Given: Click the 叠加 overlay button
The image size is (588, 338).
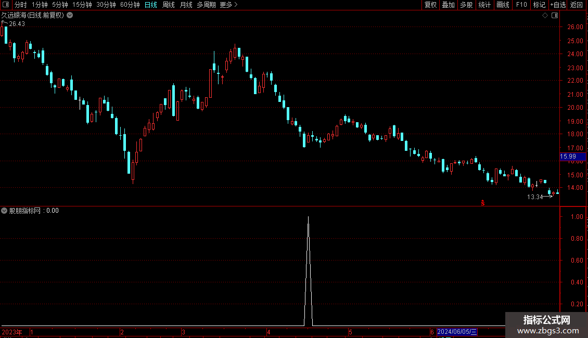Looking at the screenshot, I should pos(448,5).
